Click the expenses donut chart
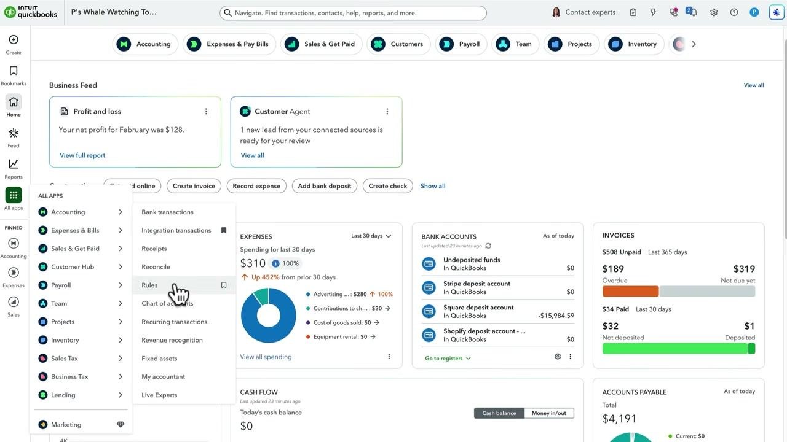Screen dimensions: 787x442 pyautogui.click(x=268, y=315)
